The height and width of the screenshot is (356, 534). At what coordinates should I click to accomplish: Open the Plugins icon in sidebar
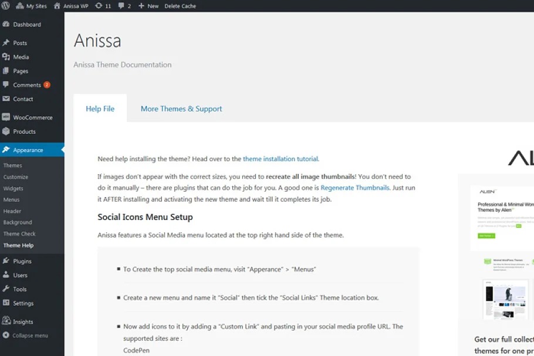[x=6, y=261]
